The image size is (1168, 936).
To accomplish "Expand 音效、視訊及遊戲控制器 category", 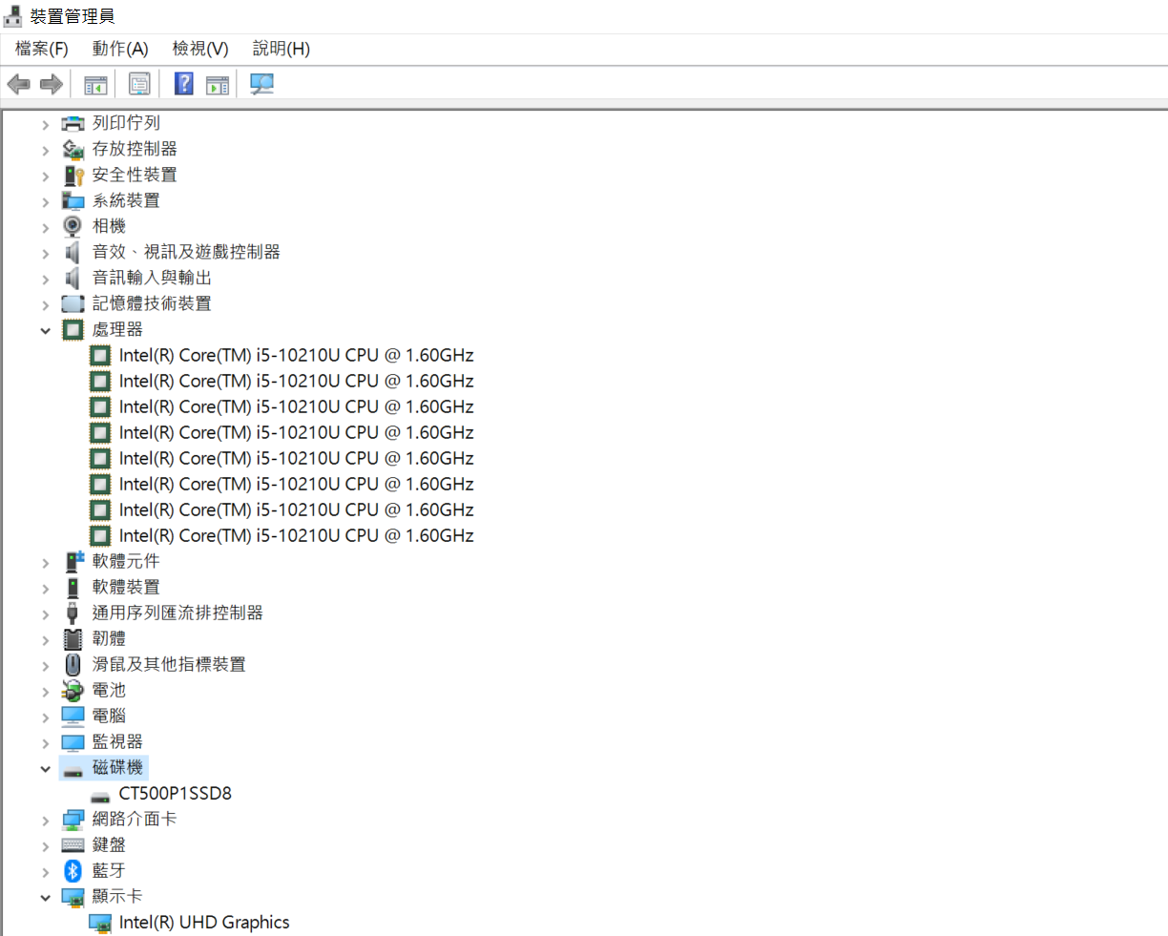I will point(45,253).
